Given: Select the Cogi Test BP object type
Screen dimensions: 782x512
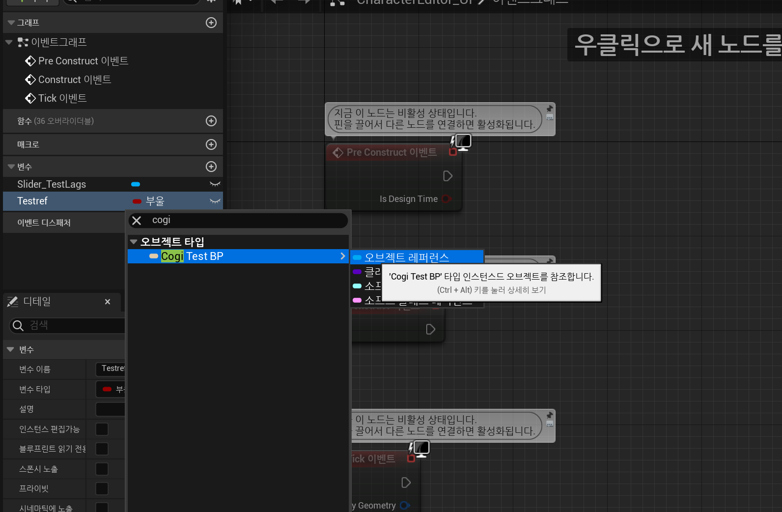Looking at the screenshot, I should click(238, 256).
